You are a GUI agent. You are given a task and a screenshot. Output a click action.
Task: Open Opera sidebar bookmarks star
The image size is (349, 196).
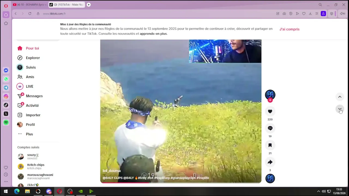tap(6, 23)
